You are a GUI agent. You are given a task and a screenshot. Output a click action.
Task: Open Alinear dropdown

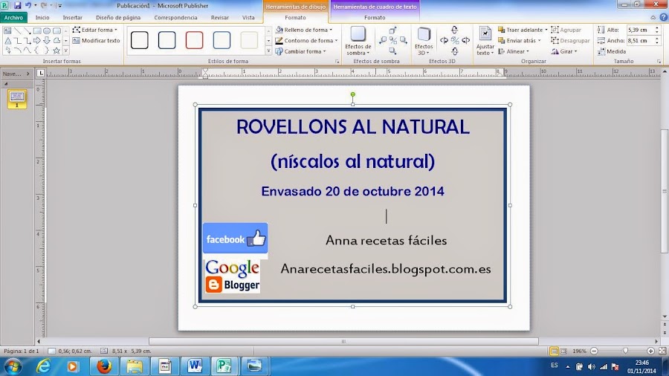514,51
